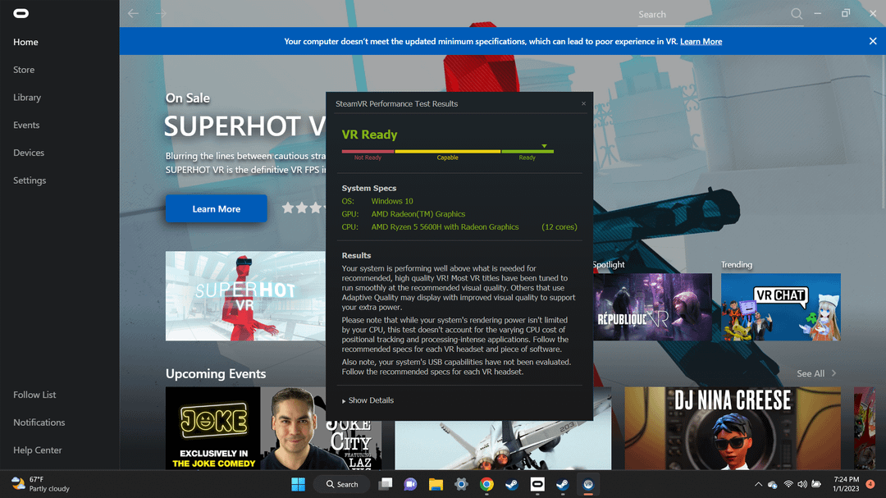The width and height of the screenshot is (886, 498).
Task: Open Google Chrome from taskbar
Action: click(x=486, y=484)
